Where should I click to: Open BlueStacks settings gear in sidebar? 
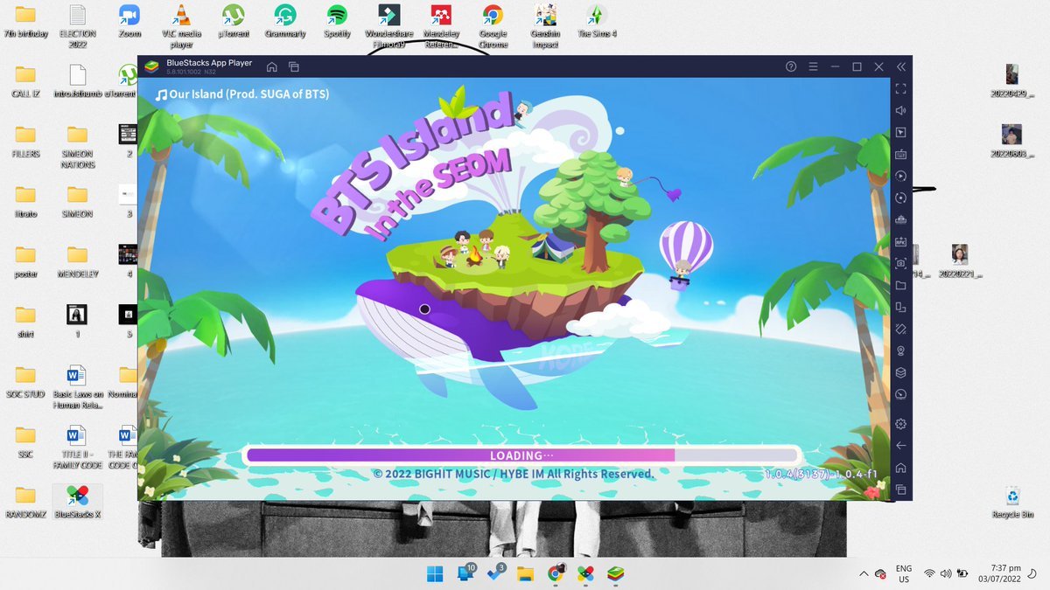[x=900, y=424]
